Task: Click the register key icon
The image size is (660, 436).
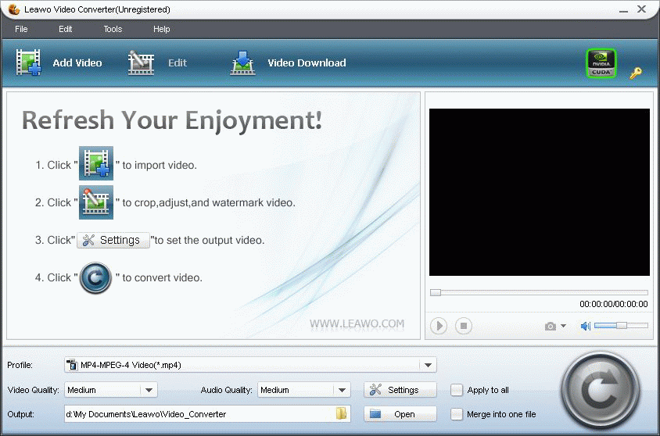Action: [636, 73]
